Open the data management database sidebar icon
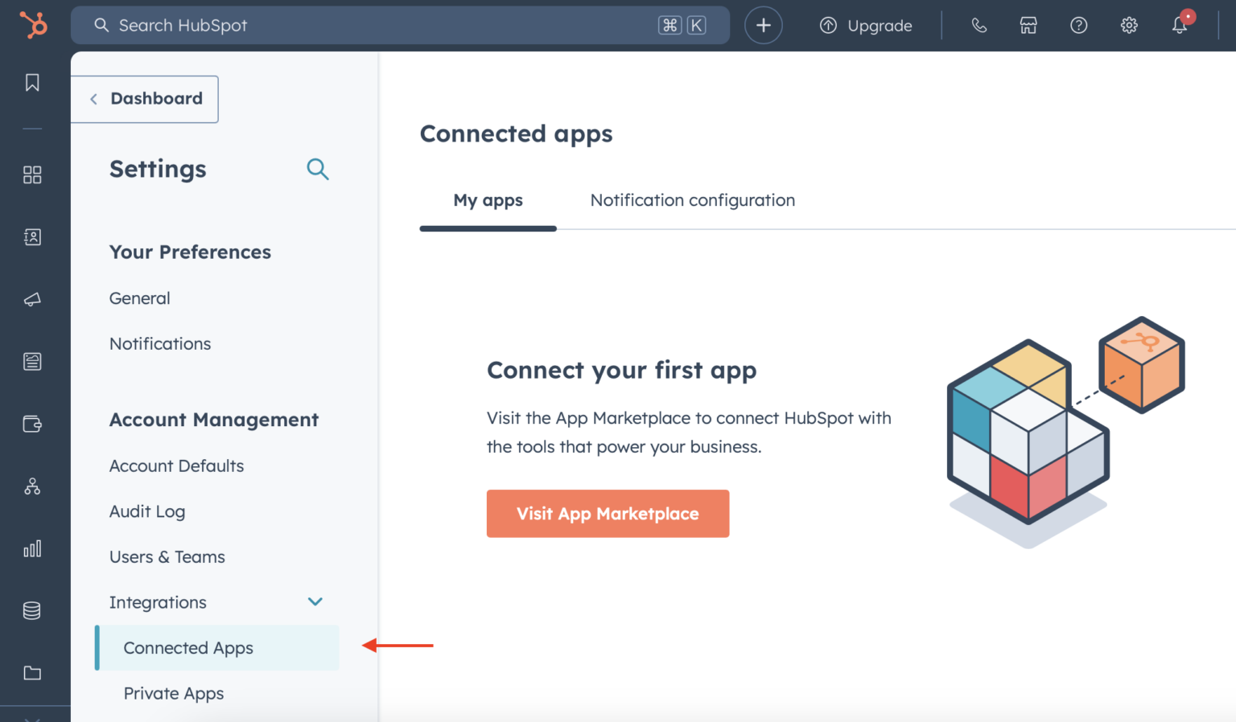 [x=31, y=610]
